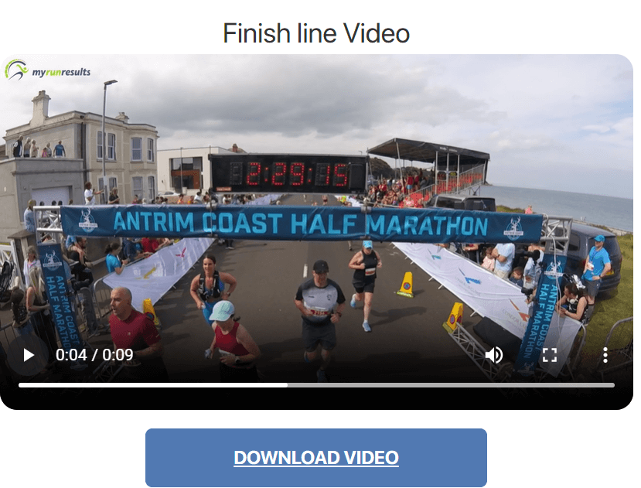The width and height of the screenshot is (641, 488).
Task: Click the Finish line Video heading
Action: pos(316,33)
